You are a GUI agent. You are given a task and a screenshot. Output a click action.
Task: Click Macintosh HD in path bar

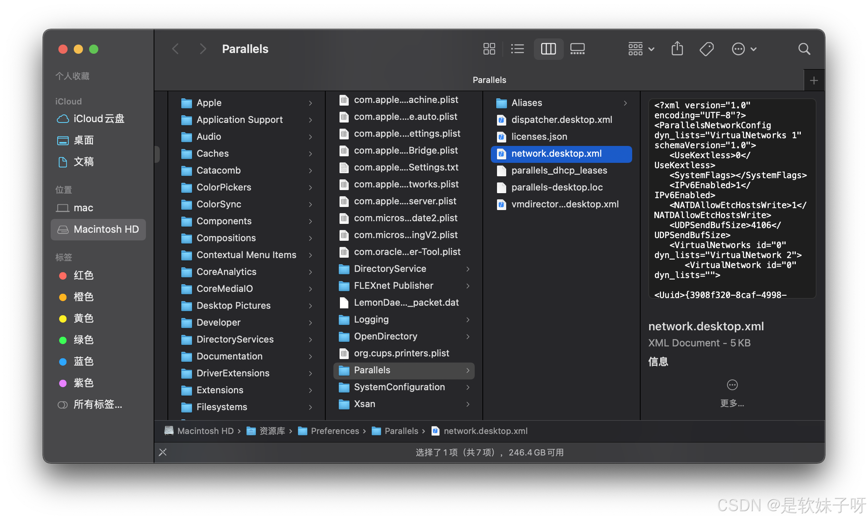point(199,431)
